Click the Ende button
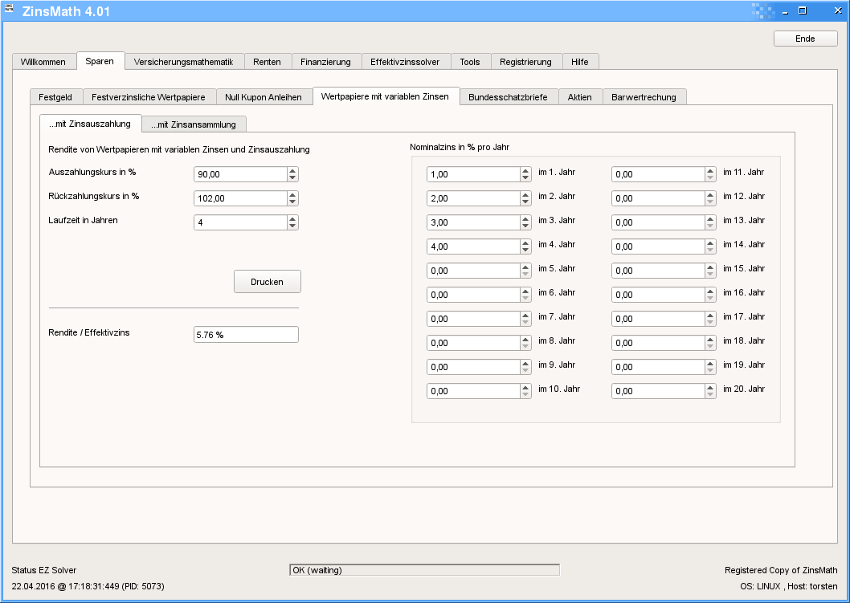850x603 pixels. [x=804, y=39]
